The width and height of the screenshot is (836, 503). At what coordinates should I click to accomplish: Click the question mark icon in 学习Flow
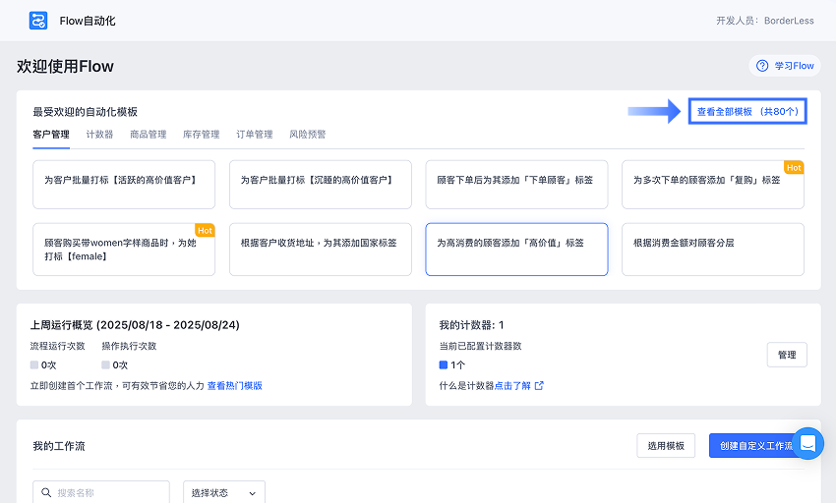pyautogui.click(x=762, y=66)
